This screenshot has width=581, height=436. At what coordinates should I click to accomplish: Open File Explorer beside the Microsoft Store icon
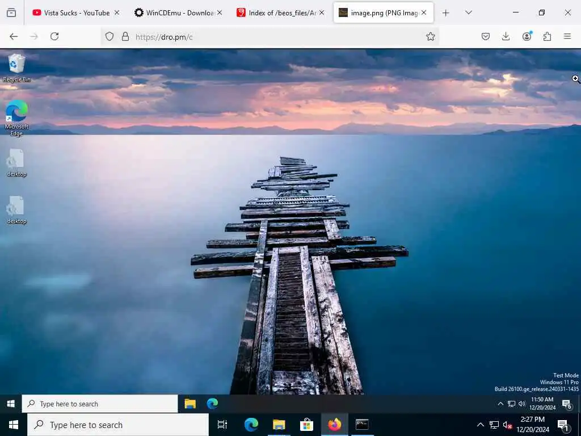[279, 425]
